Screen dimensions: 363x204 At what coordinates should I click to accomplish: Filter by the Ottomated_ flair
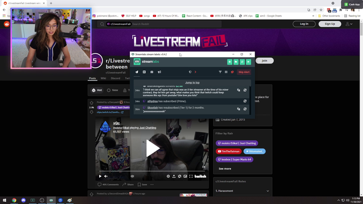tap(255, 151)
